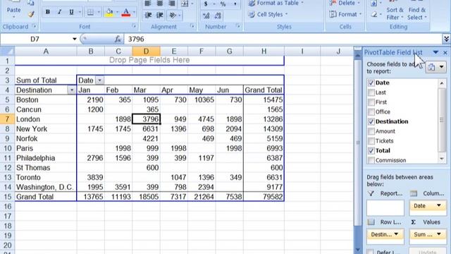Select the Format Painter brush icon
The width and height of the screenshot is (451, 254).
[31, 14]
